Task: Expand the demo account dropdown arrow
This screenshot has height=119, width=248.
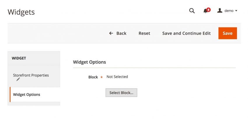Action: (x=236, y=11)
